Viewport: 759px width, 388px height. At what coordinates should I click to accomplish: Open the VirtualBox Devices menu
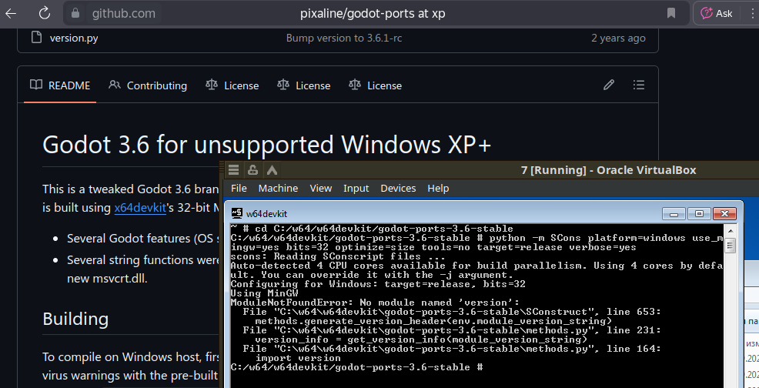(398, 188)
